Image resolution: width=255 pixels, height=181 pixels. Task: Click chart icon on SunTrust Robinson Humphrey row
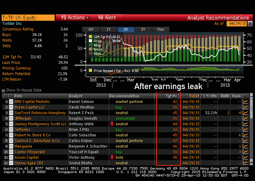245,113
